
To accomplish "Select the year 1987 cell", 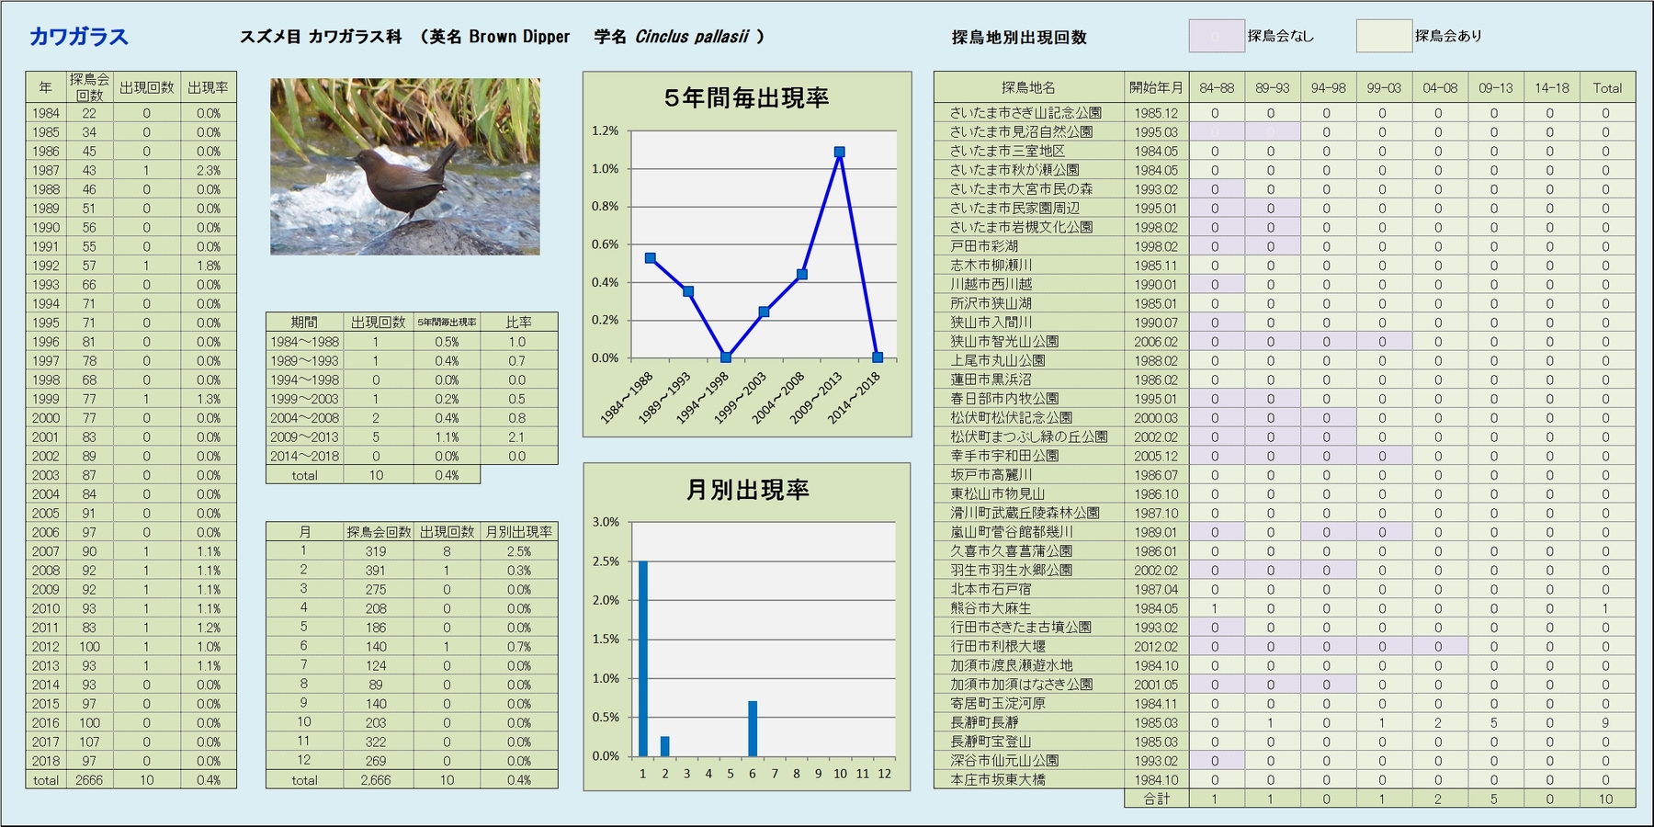I will 45,171.
